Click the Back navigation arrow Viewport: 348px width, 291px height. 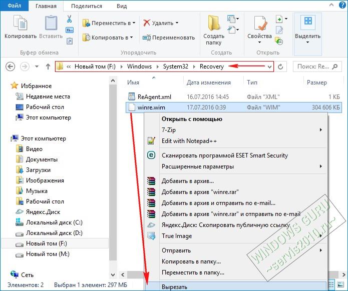10,66
